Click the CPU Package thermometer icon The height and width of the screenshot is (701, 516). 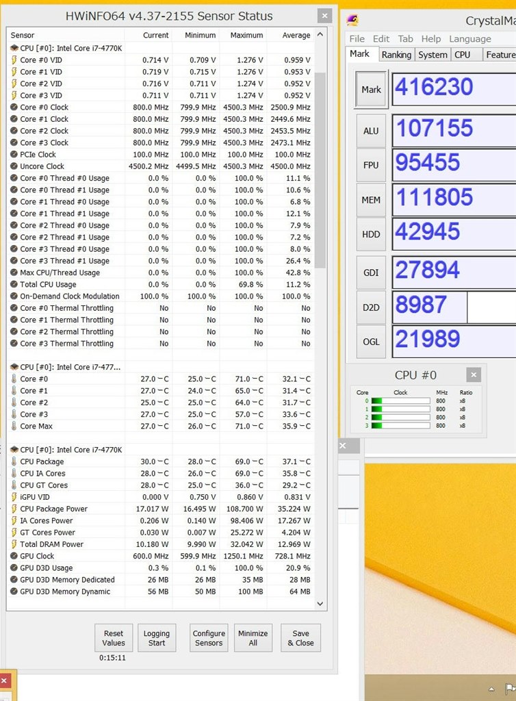pos(14,461)
